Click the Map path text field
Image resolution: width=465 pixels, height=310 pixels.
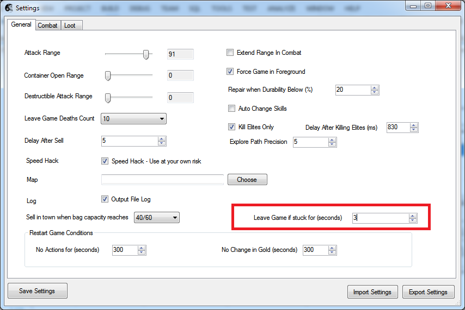point(162,180)
